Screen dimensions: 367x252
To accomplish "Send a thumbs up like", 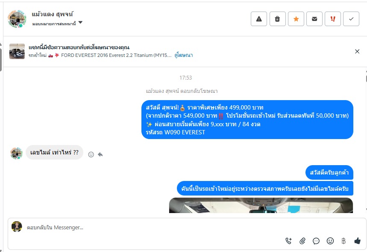I will point(357,241).
